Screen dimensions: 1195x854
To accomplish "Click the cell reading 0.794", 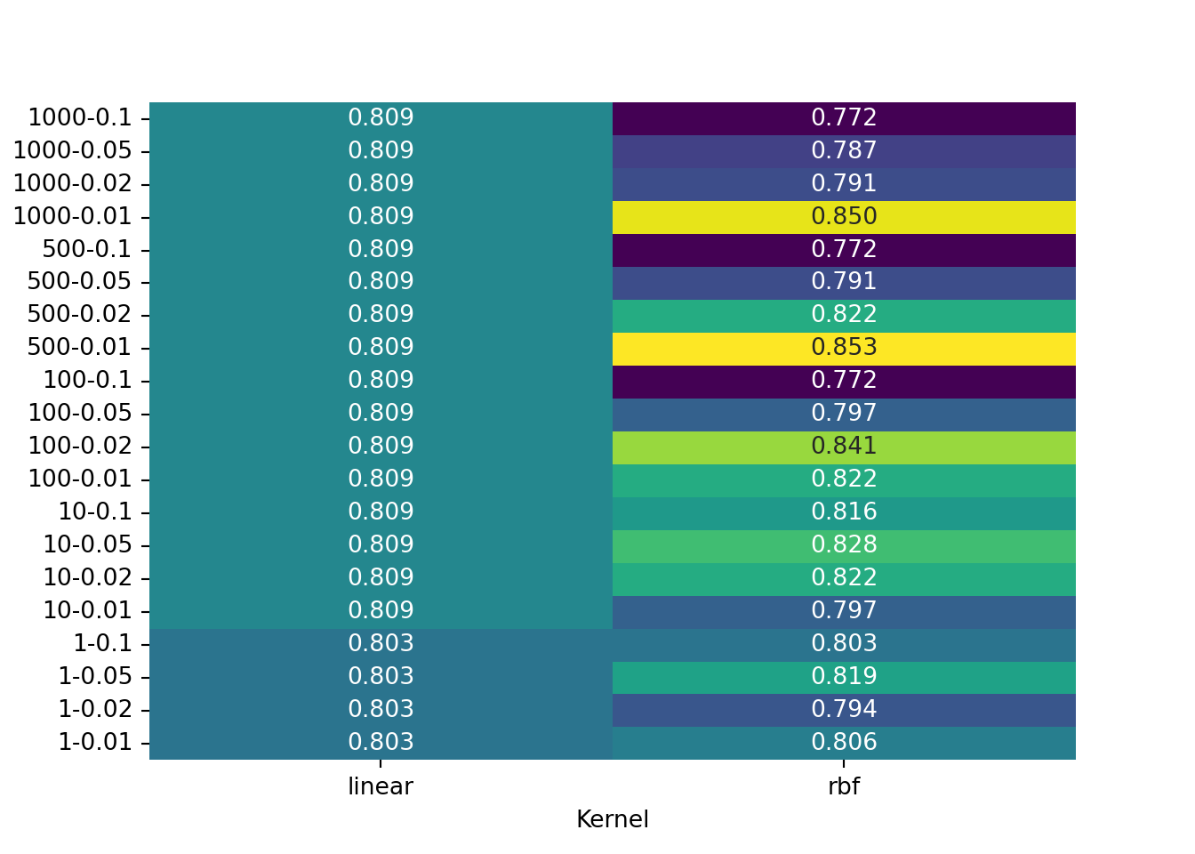I will 844,710.
